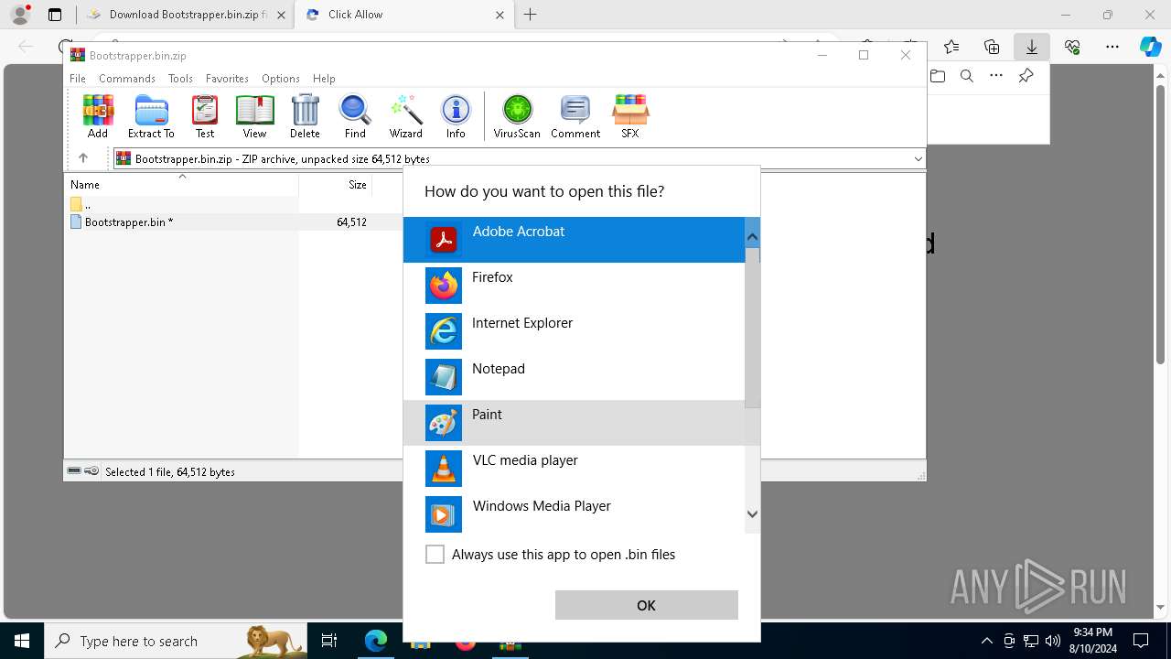The width and height of the screenshot is (1171, 659).
Task: Click the pin icon in downloads panel
Action: pyautogui.click(x=1026, y=76)
